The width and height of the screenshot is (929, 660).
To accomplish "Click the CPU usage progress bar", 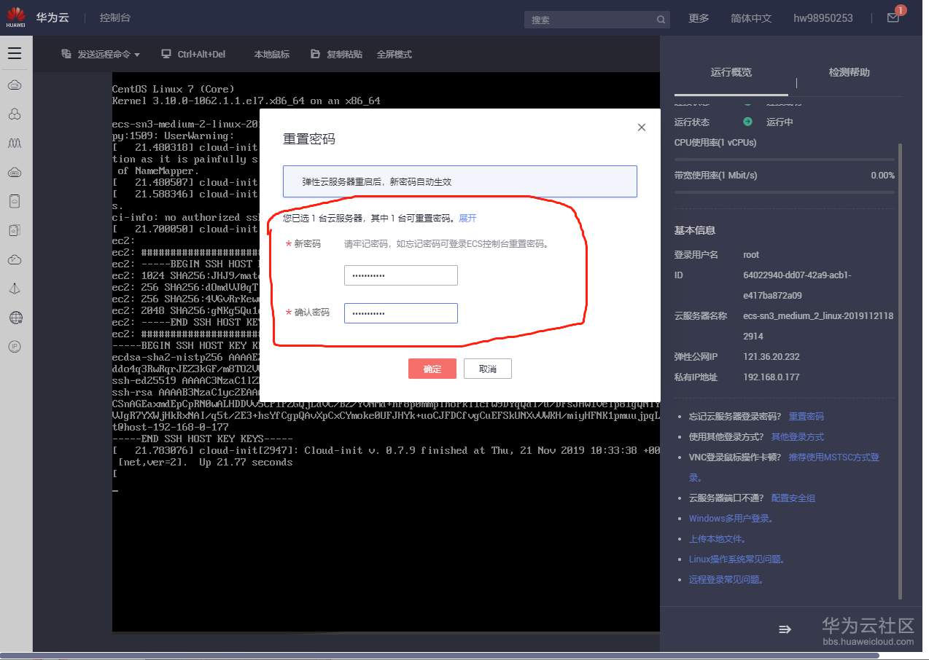I will (x=785, y=159).
